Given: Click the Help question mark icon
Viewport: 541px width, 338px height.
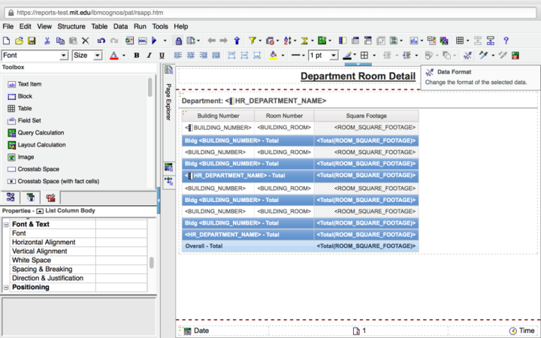Looking at the screenshot, I should pos(506,41).
